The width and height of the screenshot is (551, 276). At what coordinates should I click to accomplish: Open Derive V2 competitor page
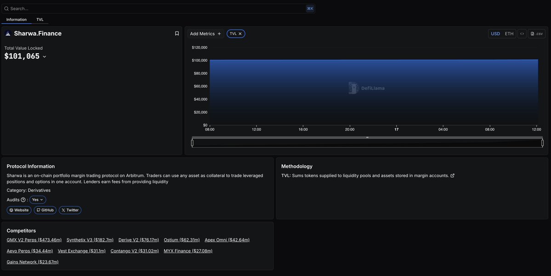pyautogui.click(x=138, y=240)
